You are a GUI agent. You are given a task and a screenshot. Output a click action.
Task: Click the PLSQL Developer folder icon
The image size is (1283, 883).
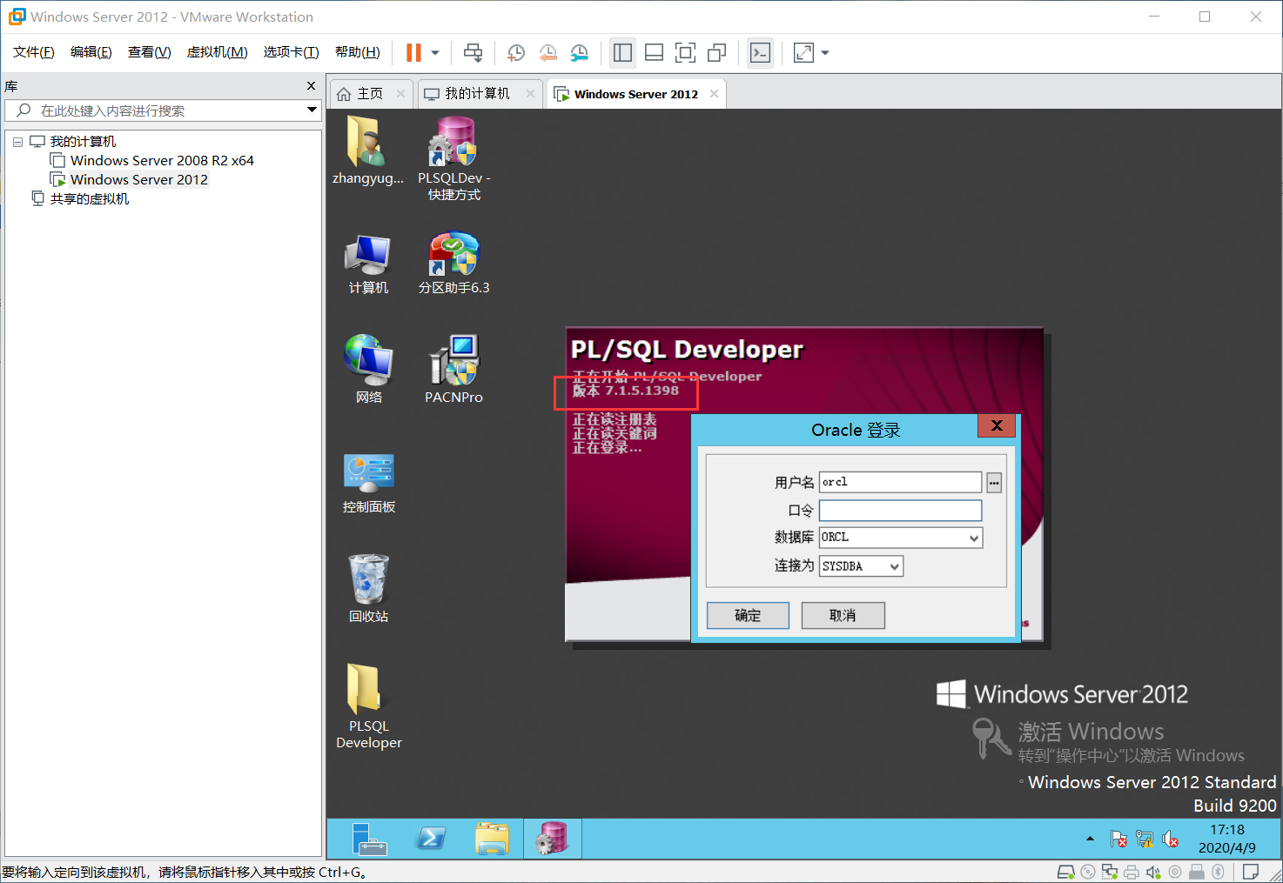pyautogui.click(x=368, y=706)
